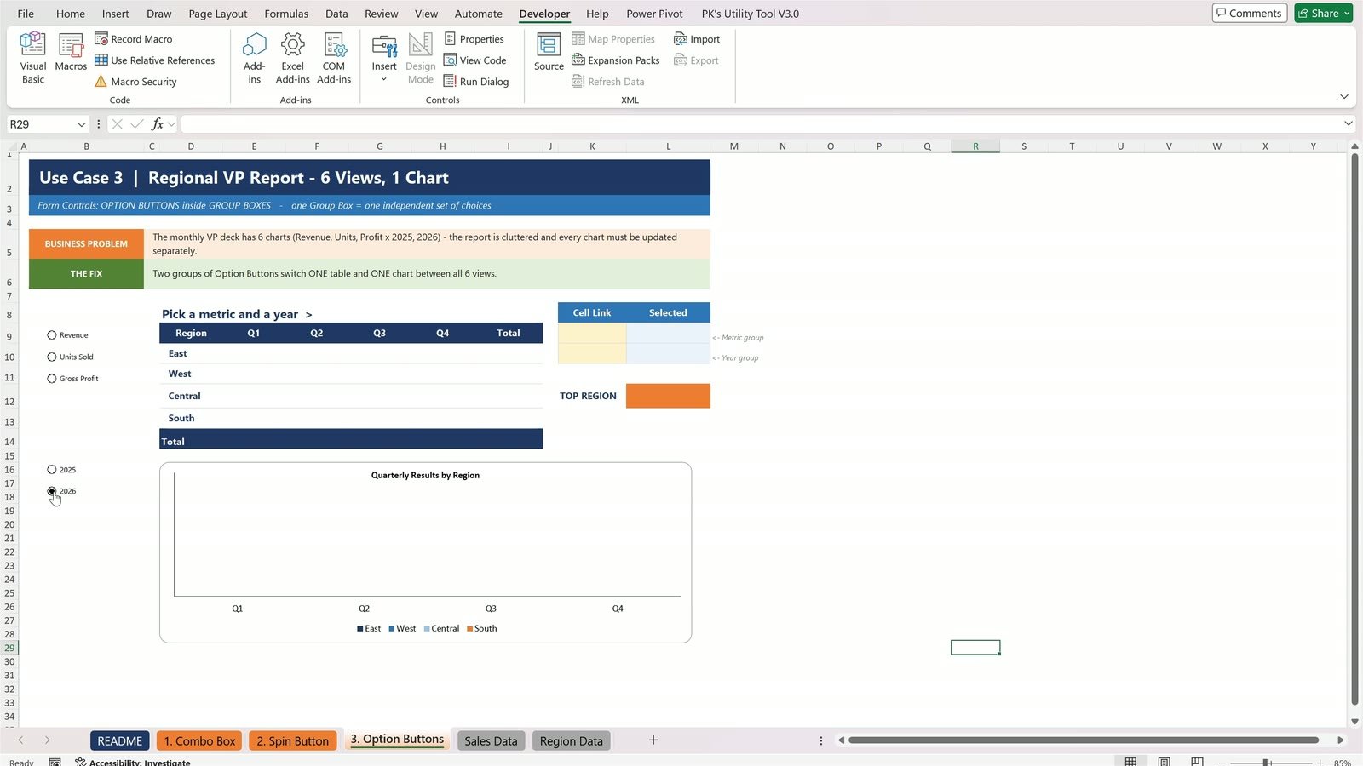Click the Share button
Image resolution: width=1363 pixels, height=766 pixels.
[x=1318, y=14]
